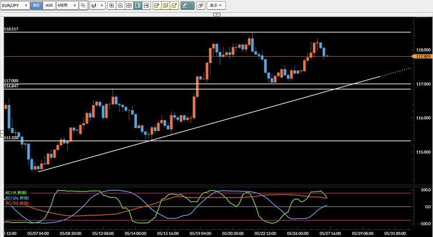Screen dimensions: 433x237
Task: Click the second yellow chart-object icon
Action: pos(166,5)
